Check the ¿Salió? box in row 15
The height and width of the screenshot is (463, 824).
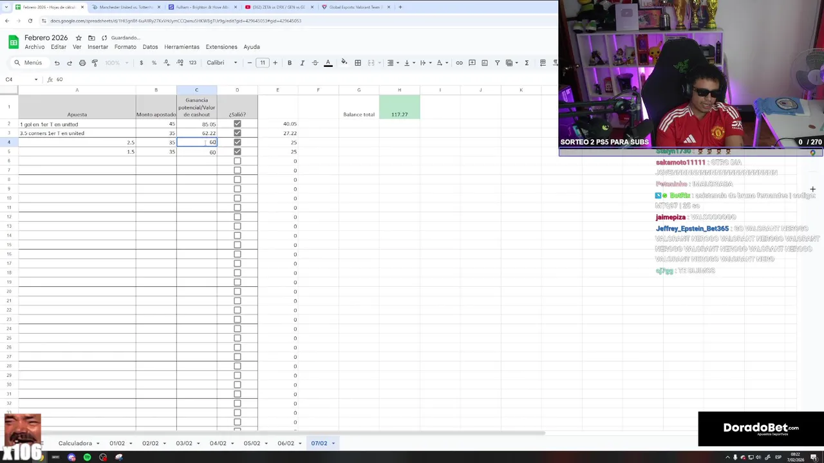click(x=237, y=245)
